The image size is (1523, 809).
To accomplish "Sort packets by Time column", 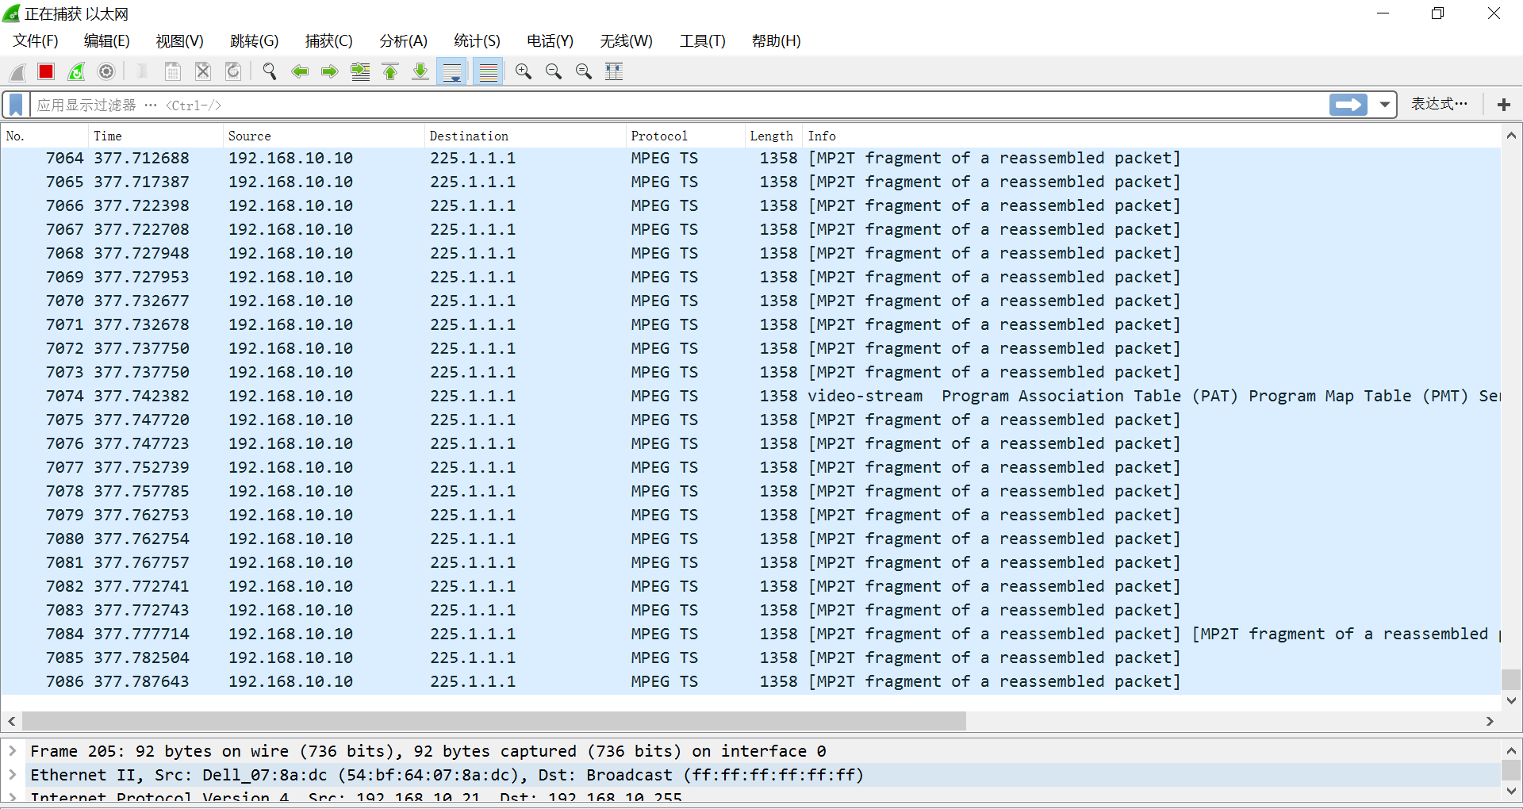I will (156, 136).
